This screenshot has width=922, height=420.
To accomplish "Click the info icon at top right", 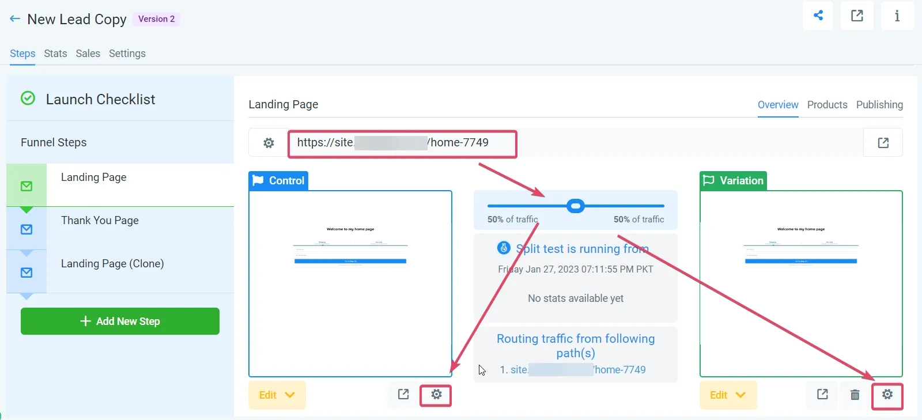I will (x=897, y=16).
